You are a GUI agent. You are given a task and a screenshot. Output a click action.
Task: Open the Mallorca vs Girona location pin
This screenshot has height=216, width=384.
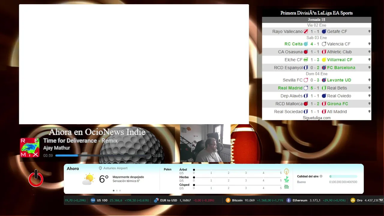tap(369, 104)
